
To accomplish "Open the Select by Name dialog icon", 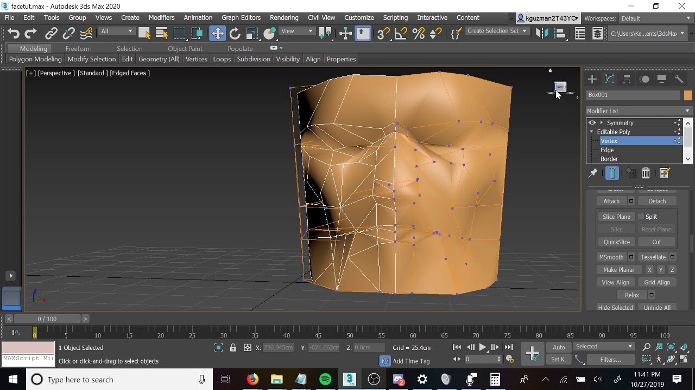I will [162, 34].
